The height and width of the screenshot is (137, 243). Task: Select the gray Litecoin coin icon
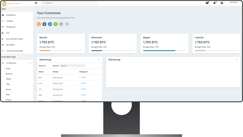[61, 24]
